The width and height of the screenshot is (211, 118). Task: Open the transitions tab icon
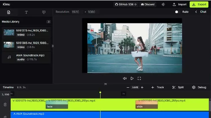coord(44,12)
